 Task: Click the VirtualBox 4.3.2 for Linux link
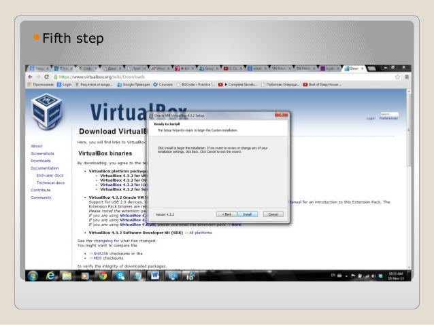coord(124,185)
